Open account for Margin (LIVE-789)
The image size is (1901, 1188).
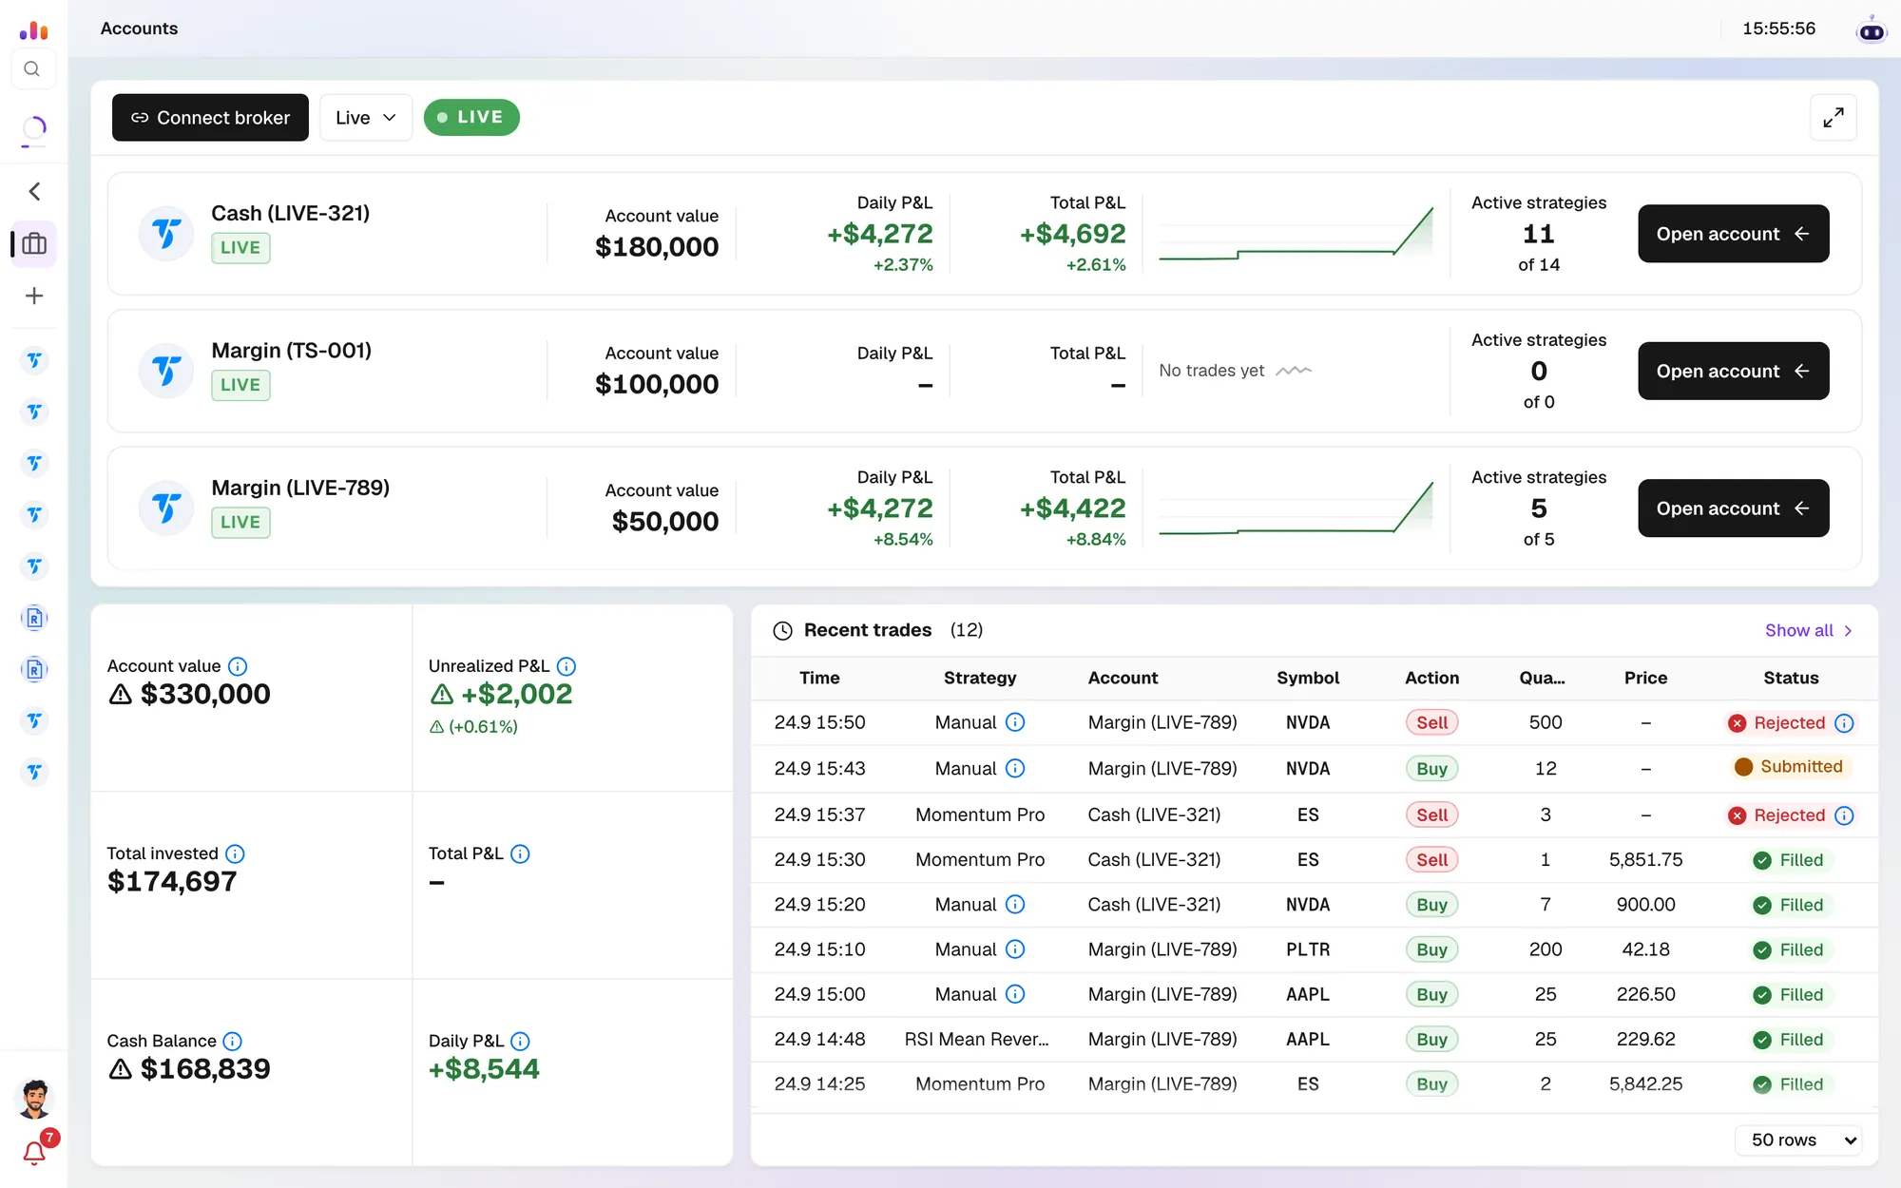point(1733,508)
